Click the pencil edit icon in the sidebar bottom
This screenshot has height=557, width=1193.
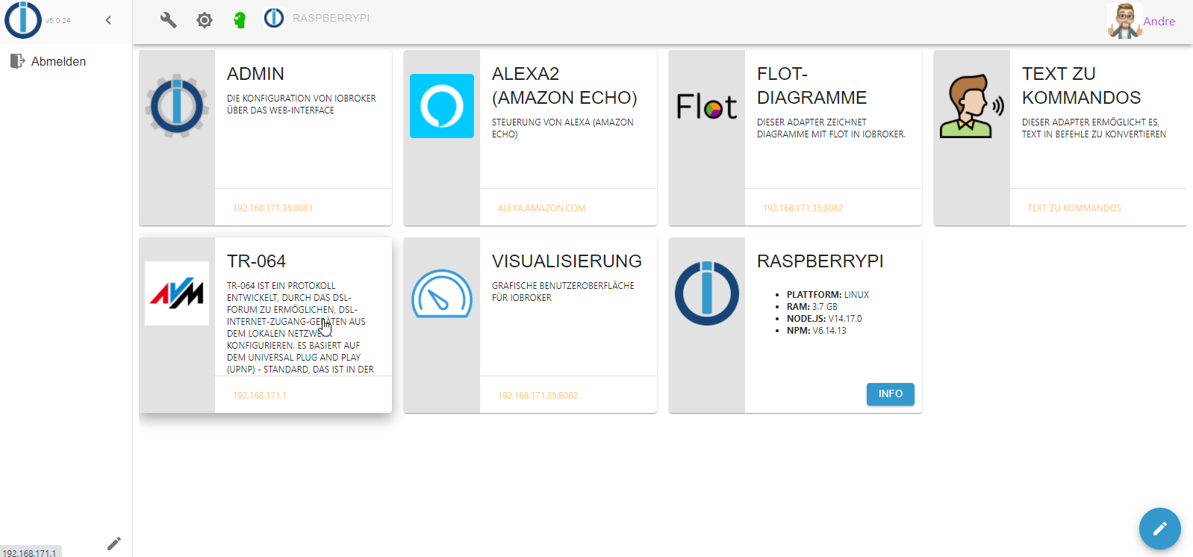pyautogui.click(x=113, y=544)
